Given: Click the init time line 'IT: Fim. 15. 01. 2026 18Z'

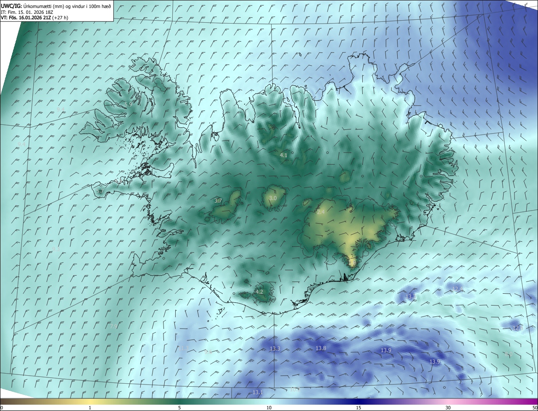Looking at the screenshot, I should [26, 12].
